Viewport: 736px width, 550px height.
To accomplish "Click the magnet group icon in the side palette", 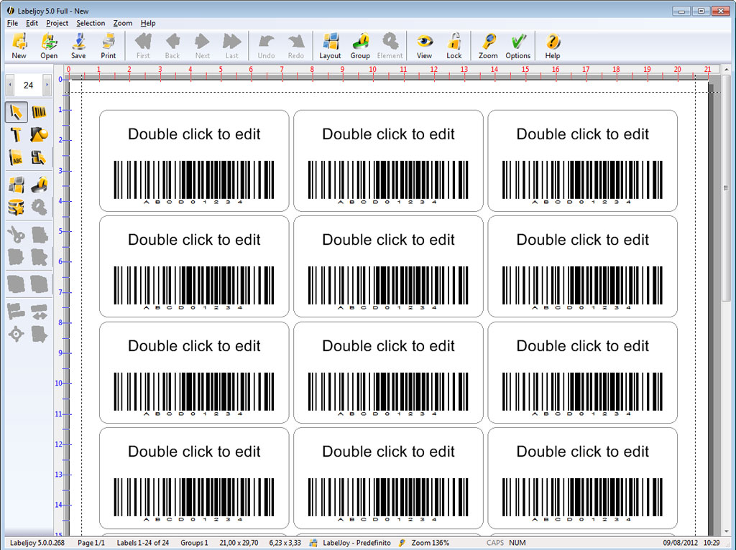I will tap(39, 185).
